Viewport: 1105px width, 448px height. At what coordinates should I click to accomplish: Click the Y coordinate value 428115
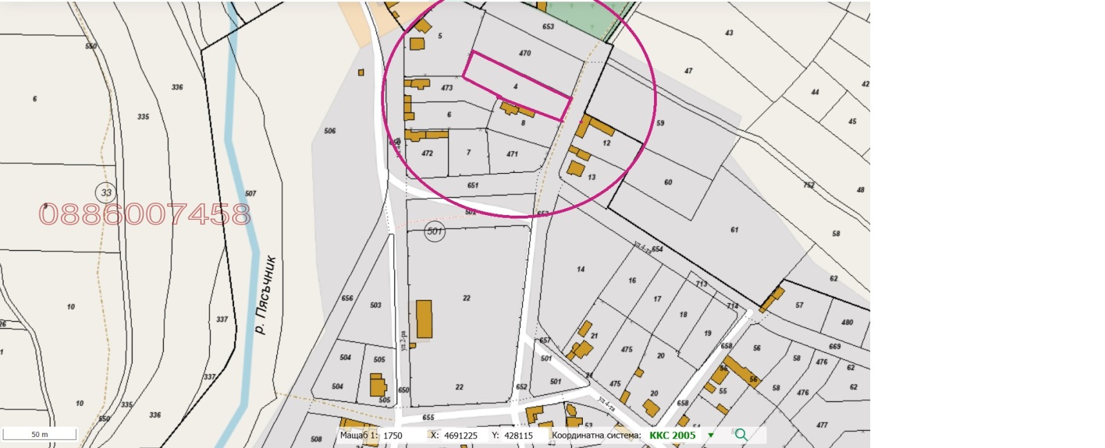(517, 436)
